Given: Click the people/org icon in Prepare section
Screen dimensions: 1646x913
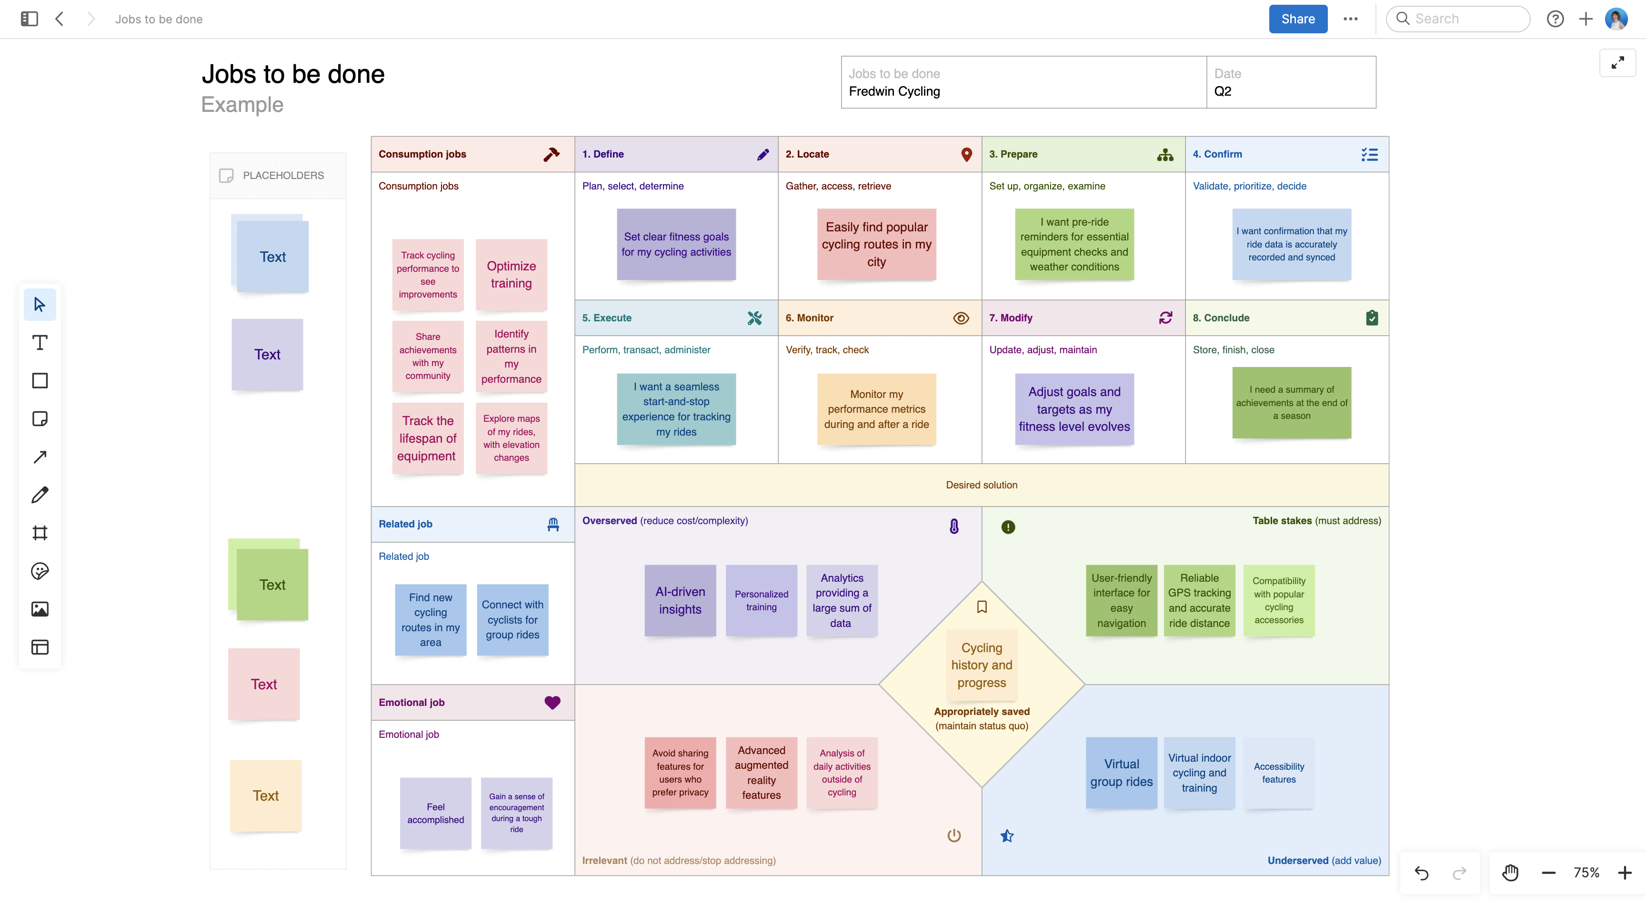Looking at the screenshot, I should click(x=1166, y=155).
